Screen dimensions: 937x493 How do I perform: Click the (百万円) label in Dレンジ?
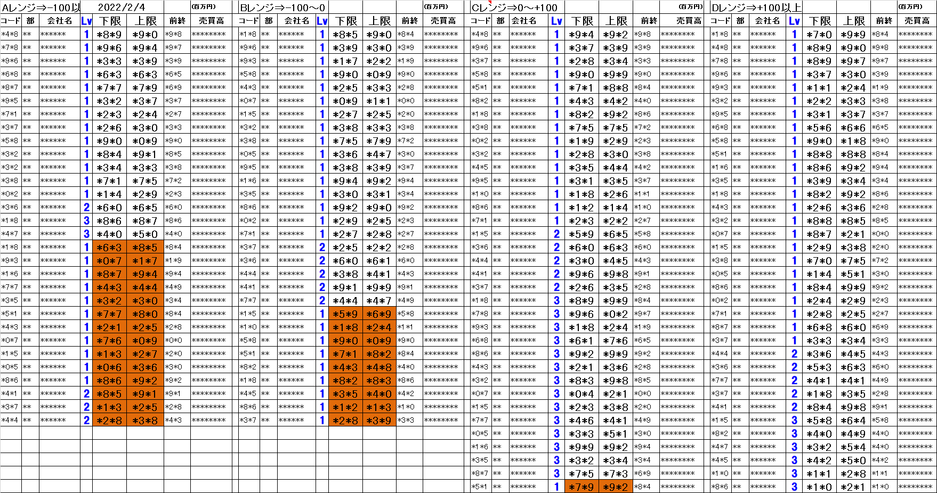(910, 7)
